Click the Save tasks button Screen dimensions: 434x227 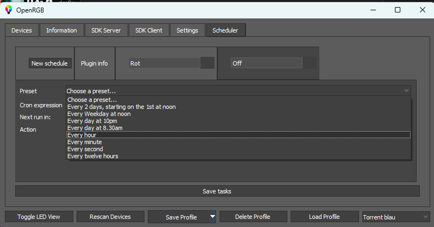click(x=217, y=191)
